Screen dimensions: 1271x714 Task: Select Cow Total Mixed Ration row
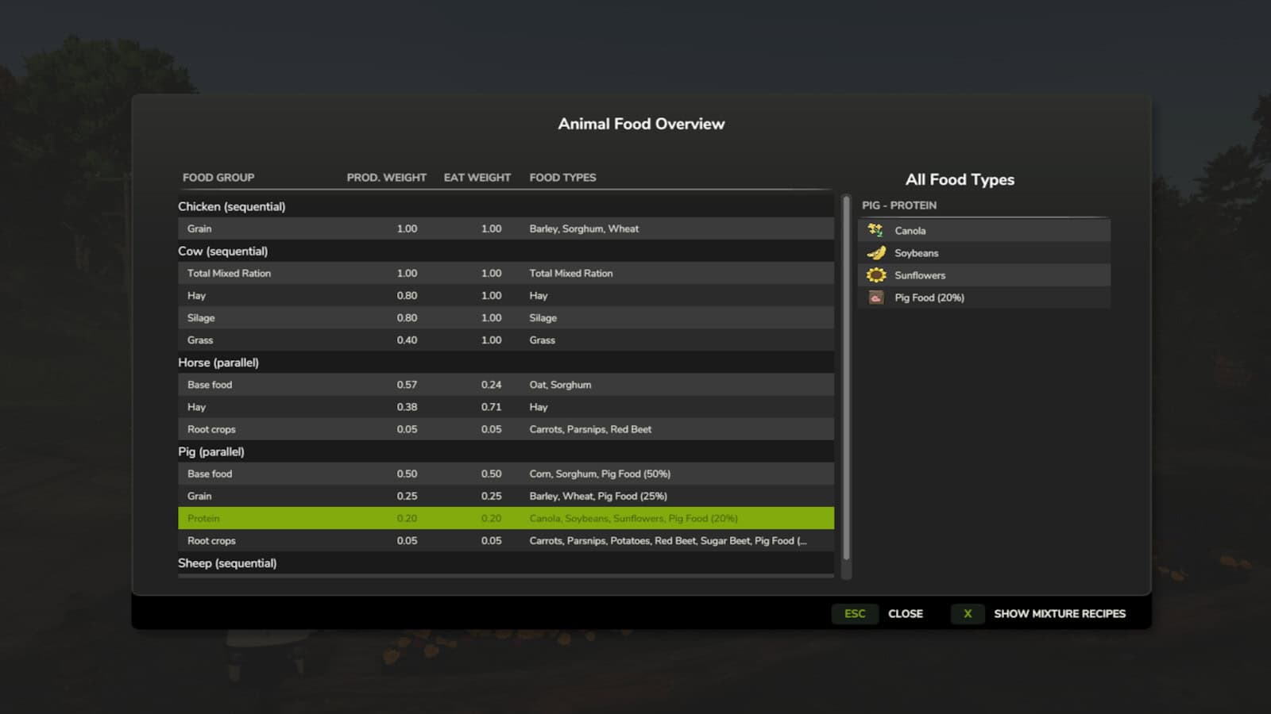[x=505, y=273]
